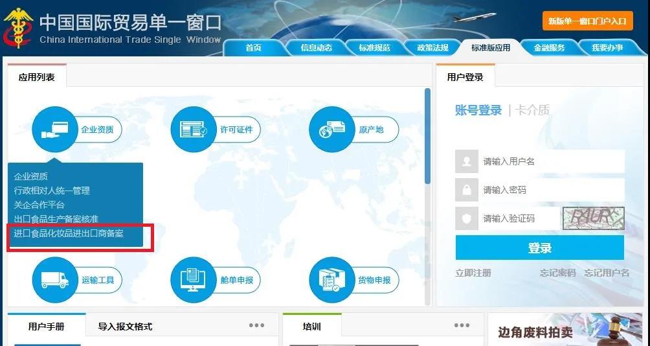Click the 运输工具 truck icon
The width and height of the screenshot is (650, 346).
[x=54, y=280]
